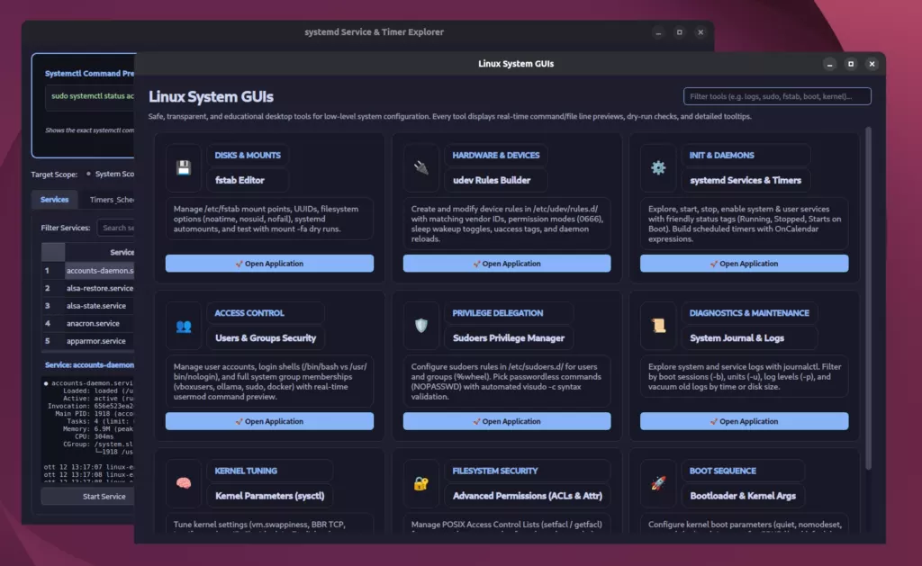922x566 pixels.
Task: Click the Users & Groups Security title
Action: click(x=266, y=338)
